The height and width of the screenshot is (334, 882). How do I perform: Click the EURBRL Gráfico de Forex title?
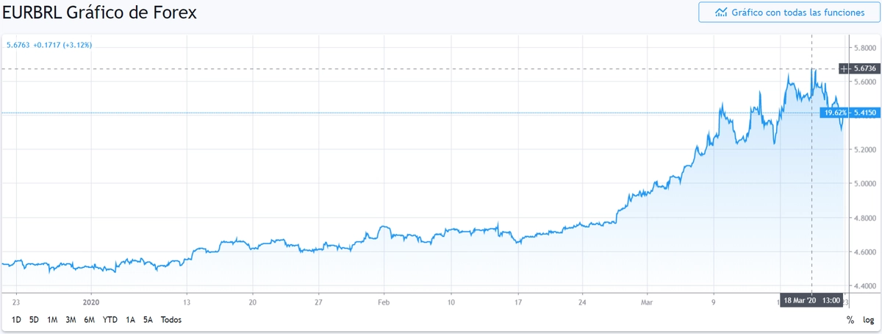point(100,13)
